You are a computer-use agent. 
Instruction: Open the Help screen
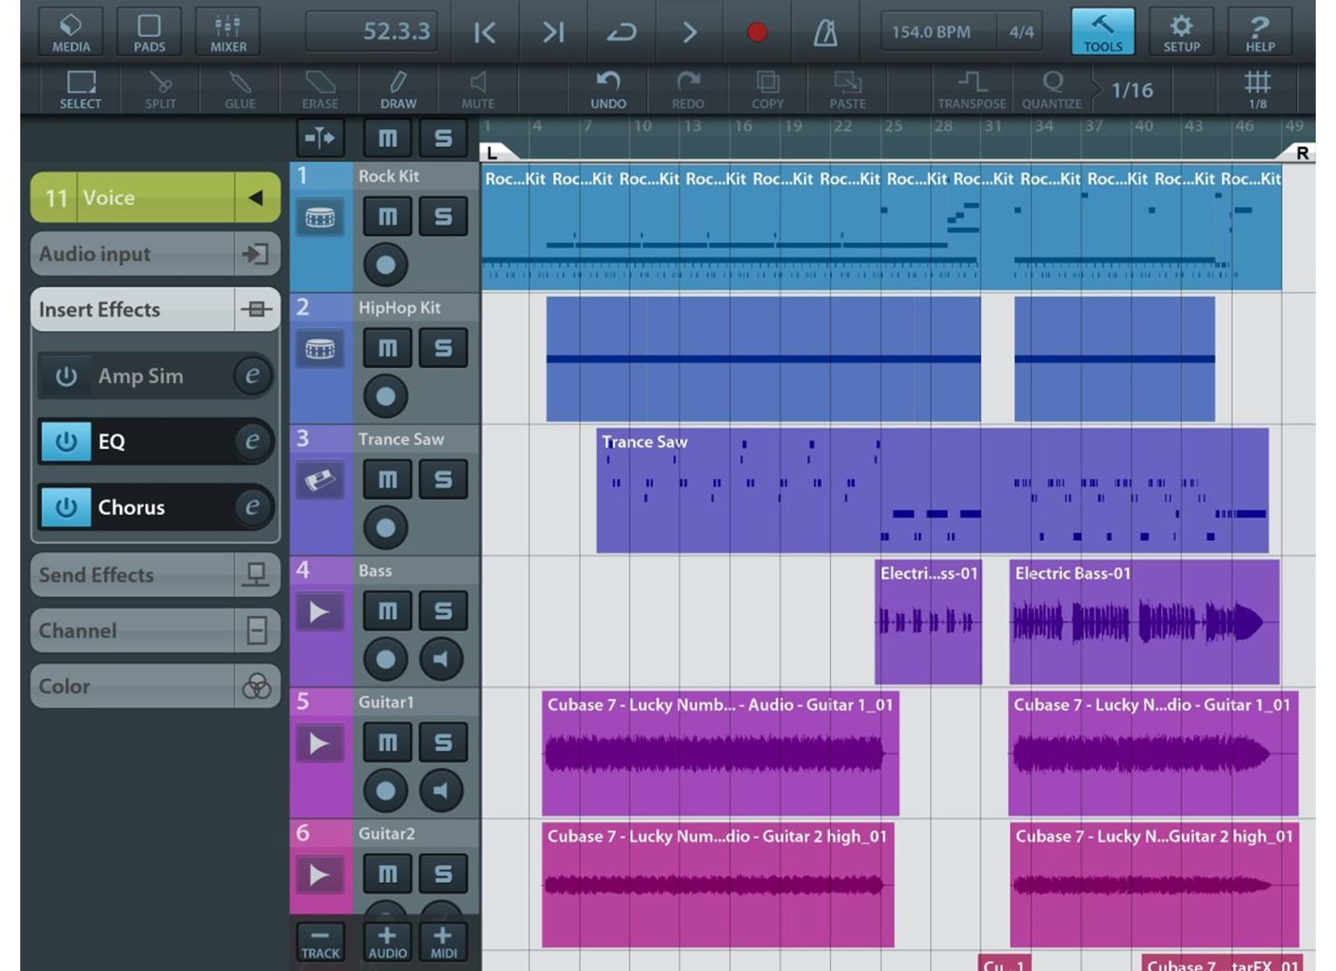click(x=1260, y=32)
